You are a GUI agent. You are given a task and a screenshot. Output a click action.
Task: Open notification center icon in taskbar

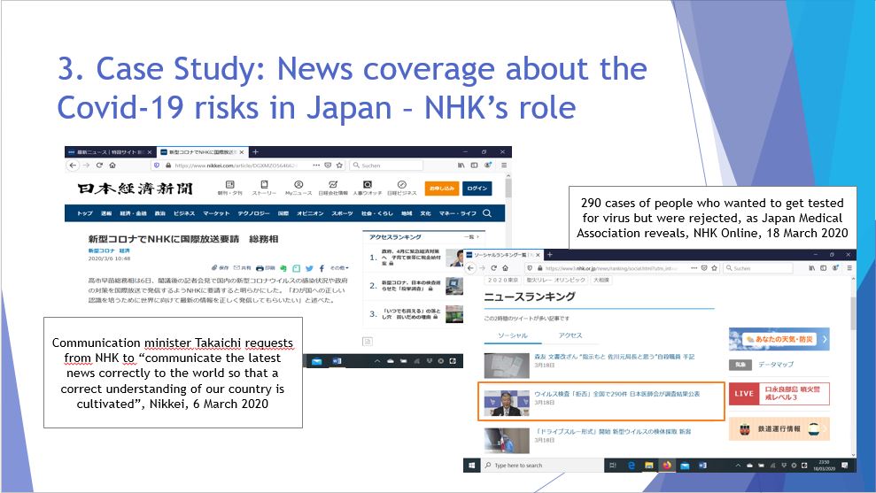point(845,465)
